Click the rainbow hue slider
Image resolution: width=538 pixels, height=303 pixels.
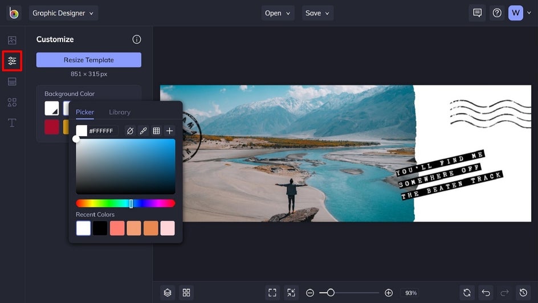(125, 203)
